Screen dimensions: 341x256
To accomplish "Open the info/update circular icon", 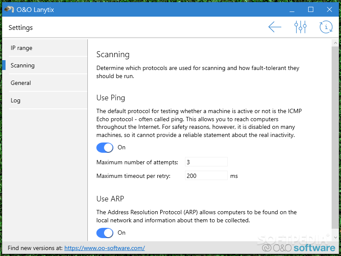I will click(326, 27).
